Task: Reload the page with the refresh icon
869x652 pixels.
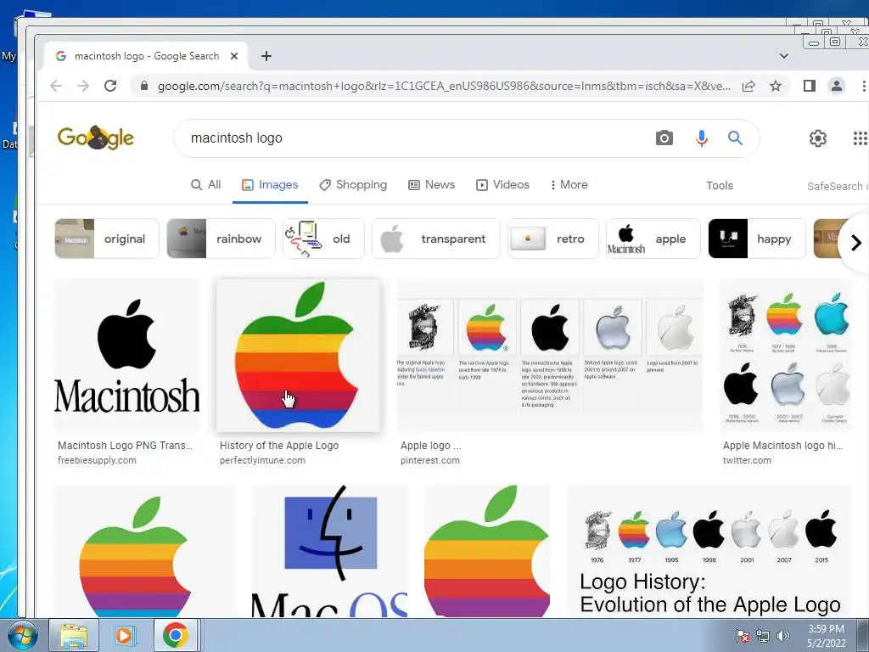Action: (110, 86)
